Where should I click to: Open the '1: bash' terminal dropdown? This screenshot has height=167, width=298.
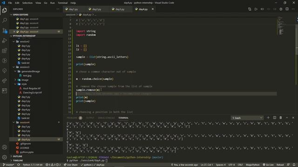247,118
